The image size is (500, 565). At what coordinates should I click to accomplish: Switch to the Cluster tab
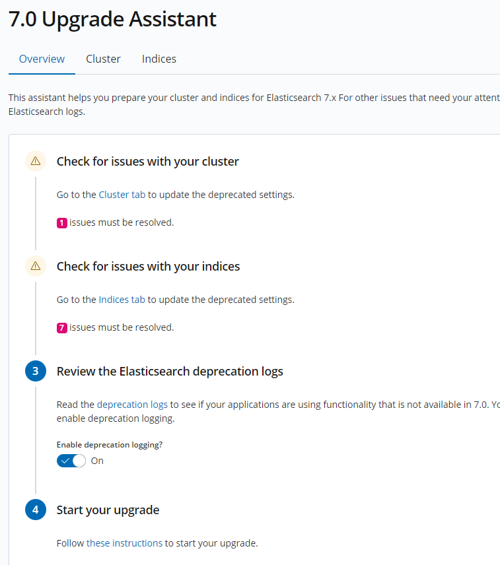pyautogui.click(x=103, y=59)
